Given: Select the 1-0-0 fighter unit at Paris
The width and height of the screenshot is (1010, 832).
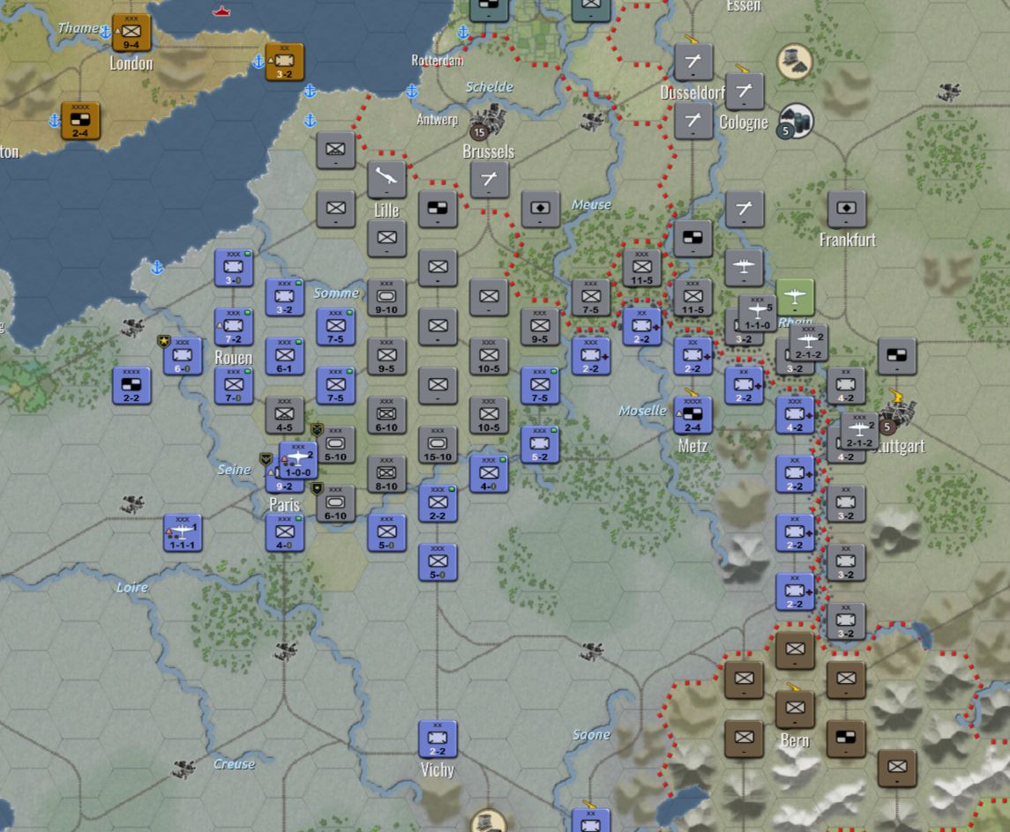Looking at the screenshot, I should (x=298, y=460).
